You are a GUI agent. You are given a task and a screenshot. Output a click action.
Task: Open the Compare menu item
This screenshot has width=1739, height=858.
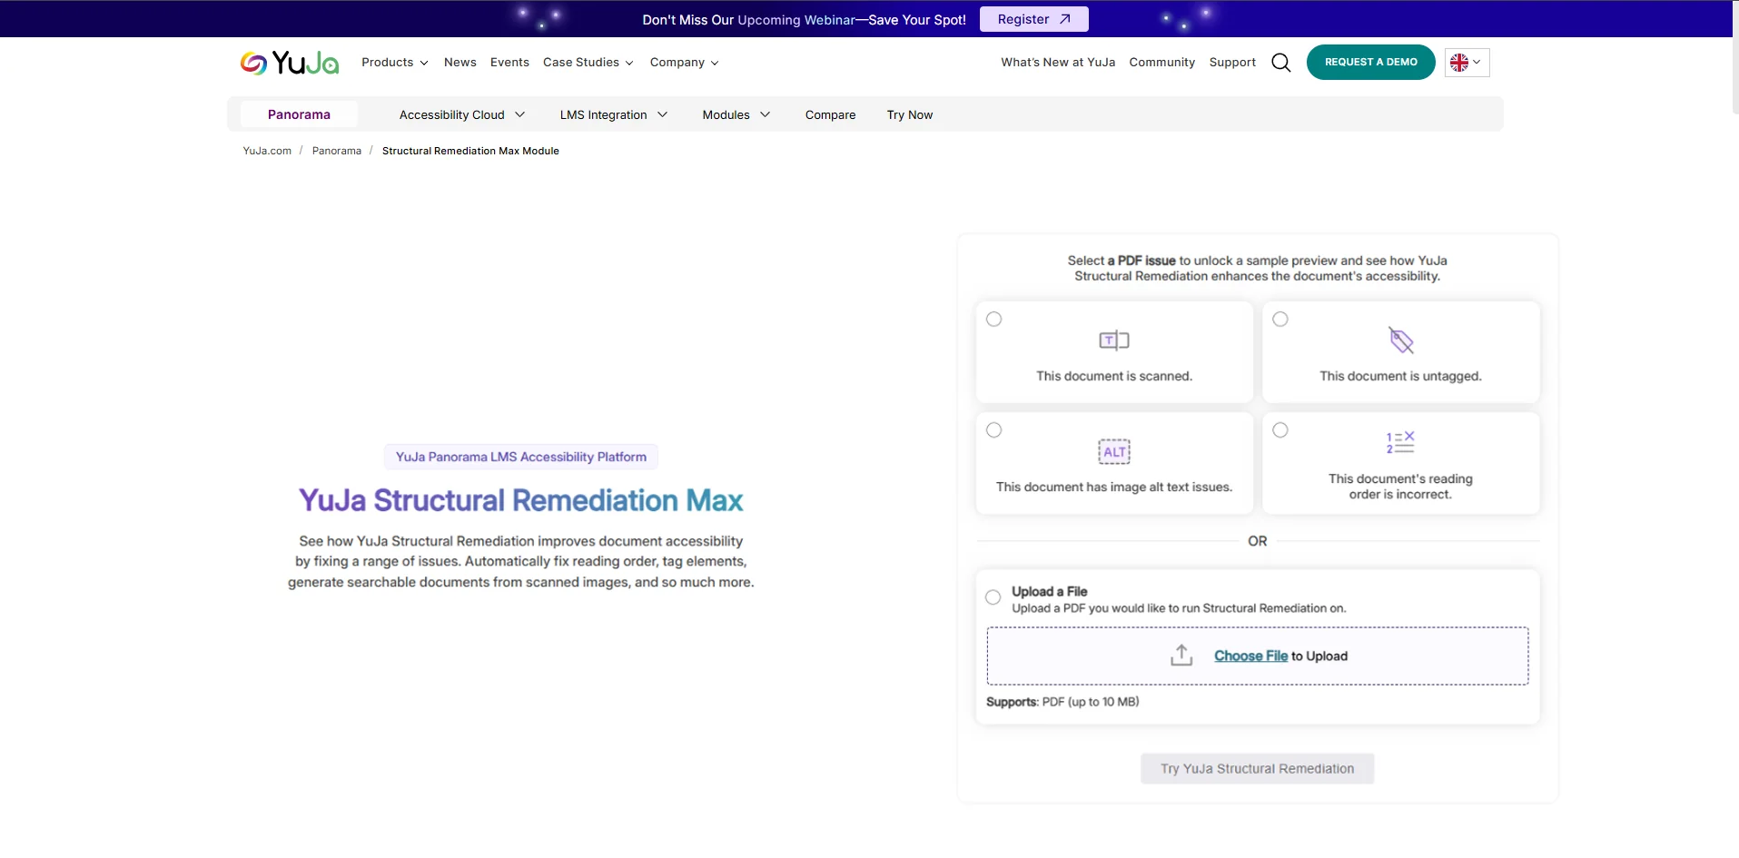(830, 115)
